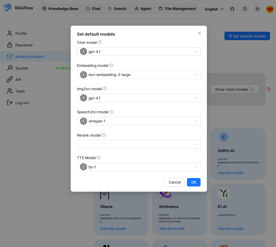276x247 pixels.
Task: Go to the Agent tab
Action: [x=143, y=9]
